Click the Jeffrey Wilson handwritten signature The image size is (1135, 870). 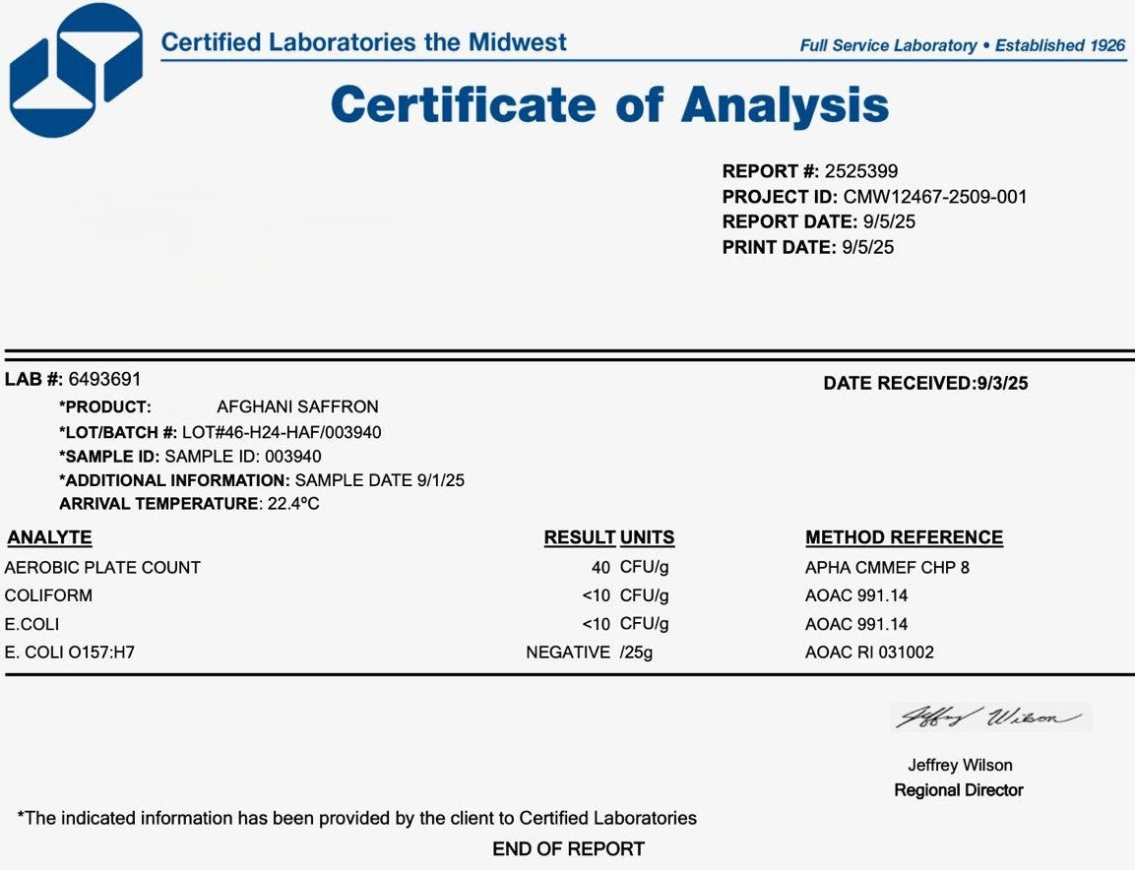tap(990, 716)
